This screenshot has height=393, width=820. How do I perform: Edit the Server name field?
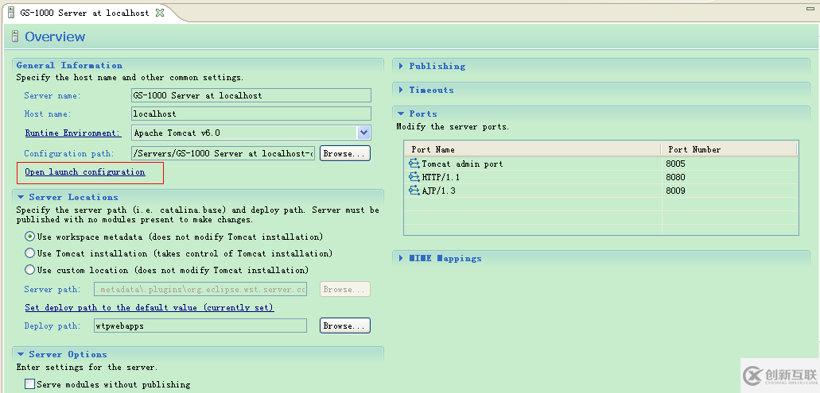coord(251,95)
